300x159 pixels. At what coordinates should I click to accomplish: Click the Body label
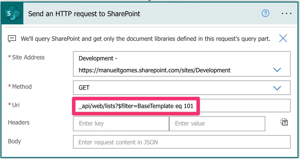coord(14,141)
